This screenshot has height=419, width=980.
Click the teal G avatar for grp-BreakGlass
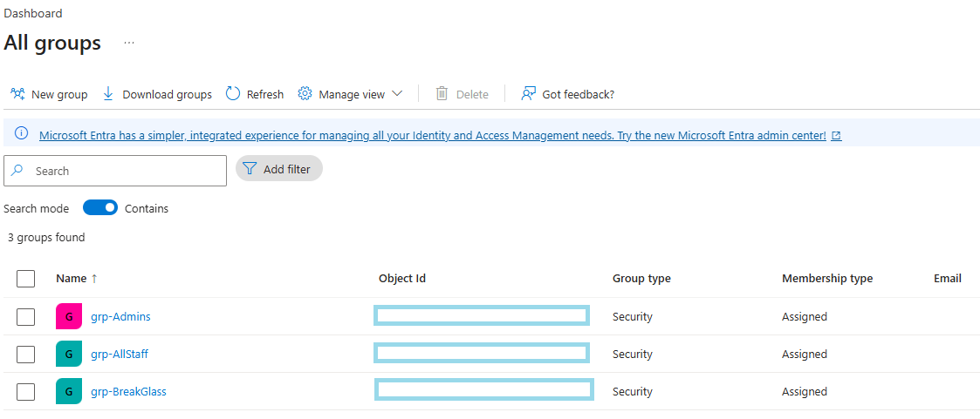tap(69, 392)
